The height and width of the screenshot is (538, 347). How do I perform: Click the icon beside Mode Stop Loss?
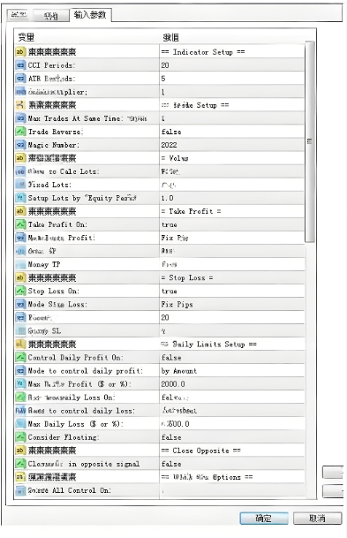coord(20,305)
